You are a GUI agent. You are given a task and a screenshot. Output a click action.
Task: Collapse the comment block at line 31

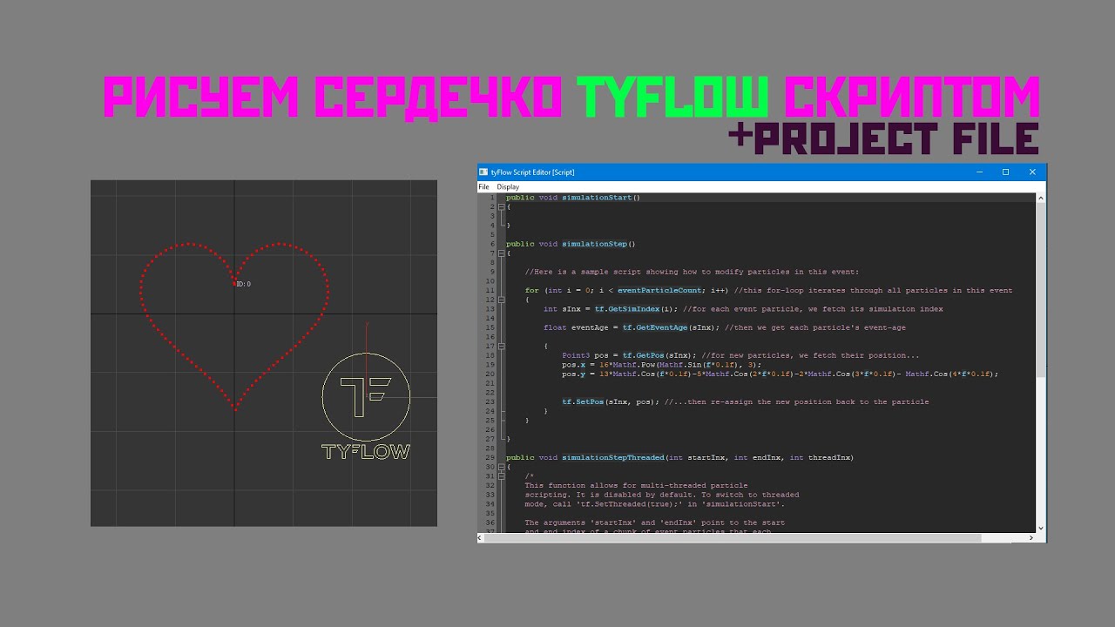coord(501,476)
